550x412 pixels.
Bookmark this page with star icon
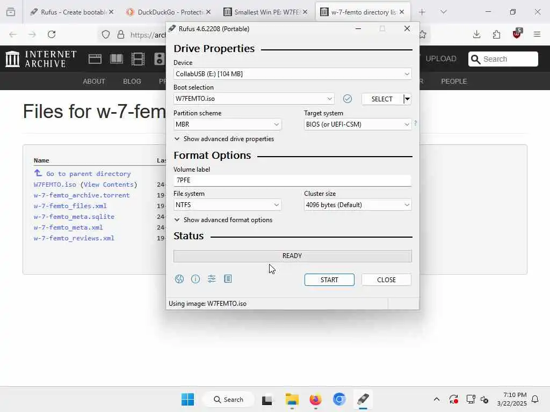tap(423, 34)
